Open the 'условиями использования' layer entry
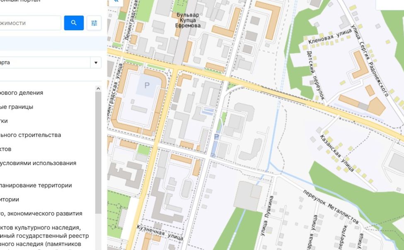 38,163
